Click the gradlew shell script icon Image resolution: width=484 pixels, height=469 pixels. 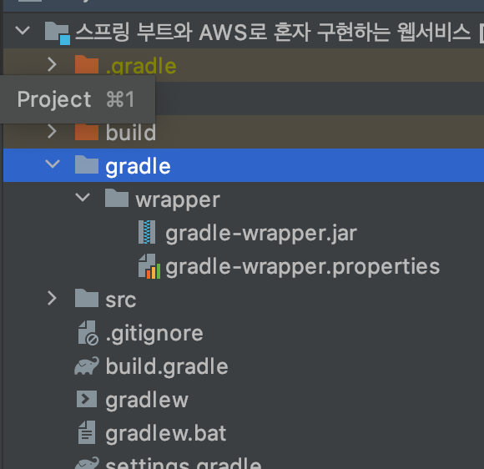click(x=87, y=399)
